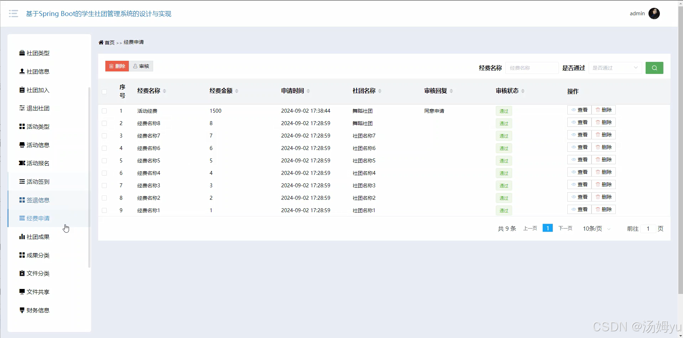
Task: View the 经费名称4 record with 查看
Action: (x=579, y=172)
